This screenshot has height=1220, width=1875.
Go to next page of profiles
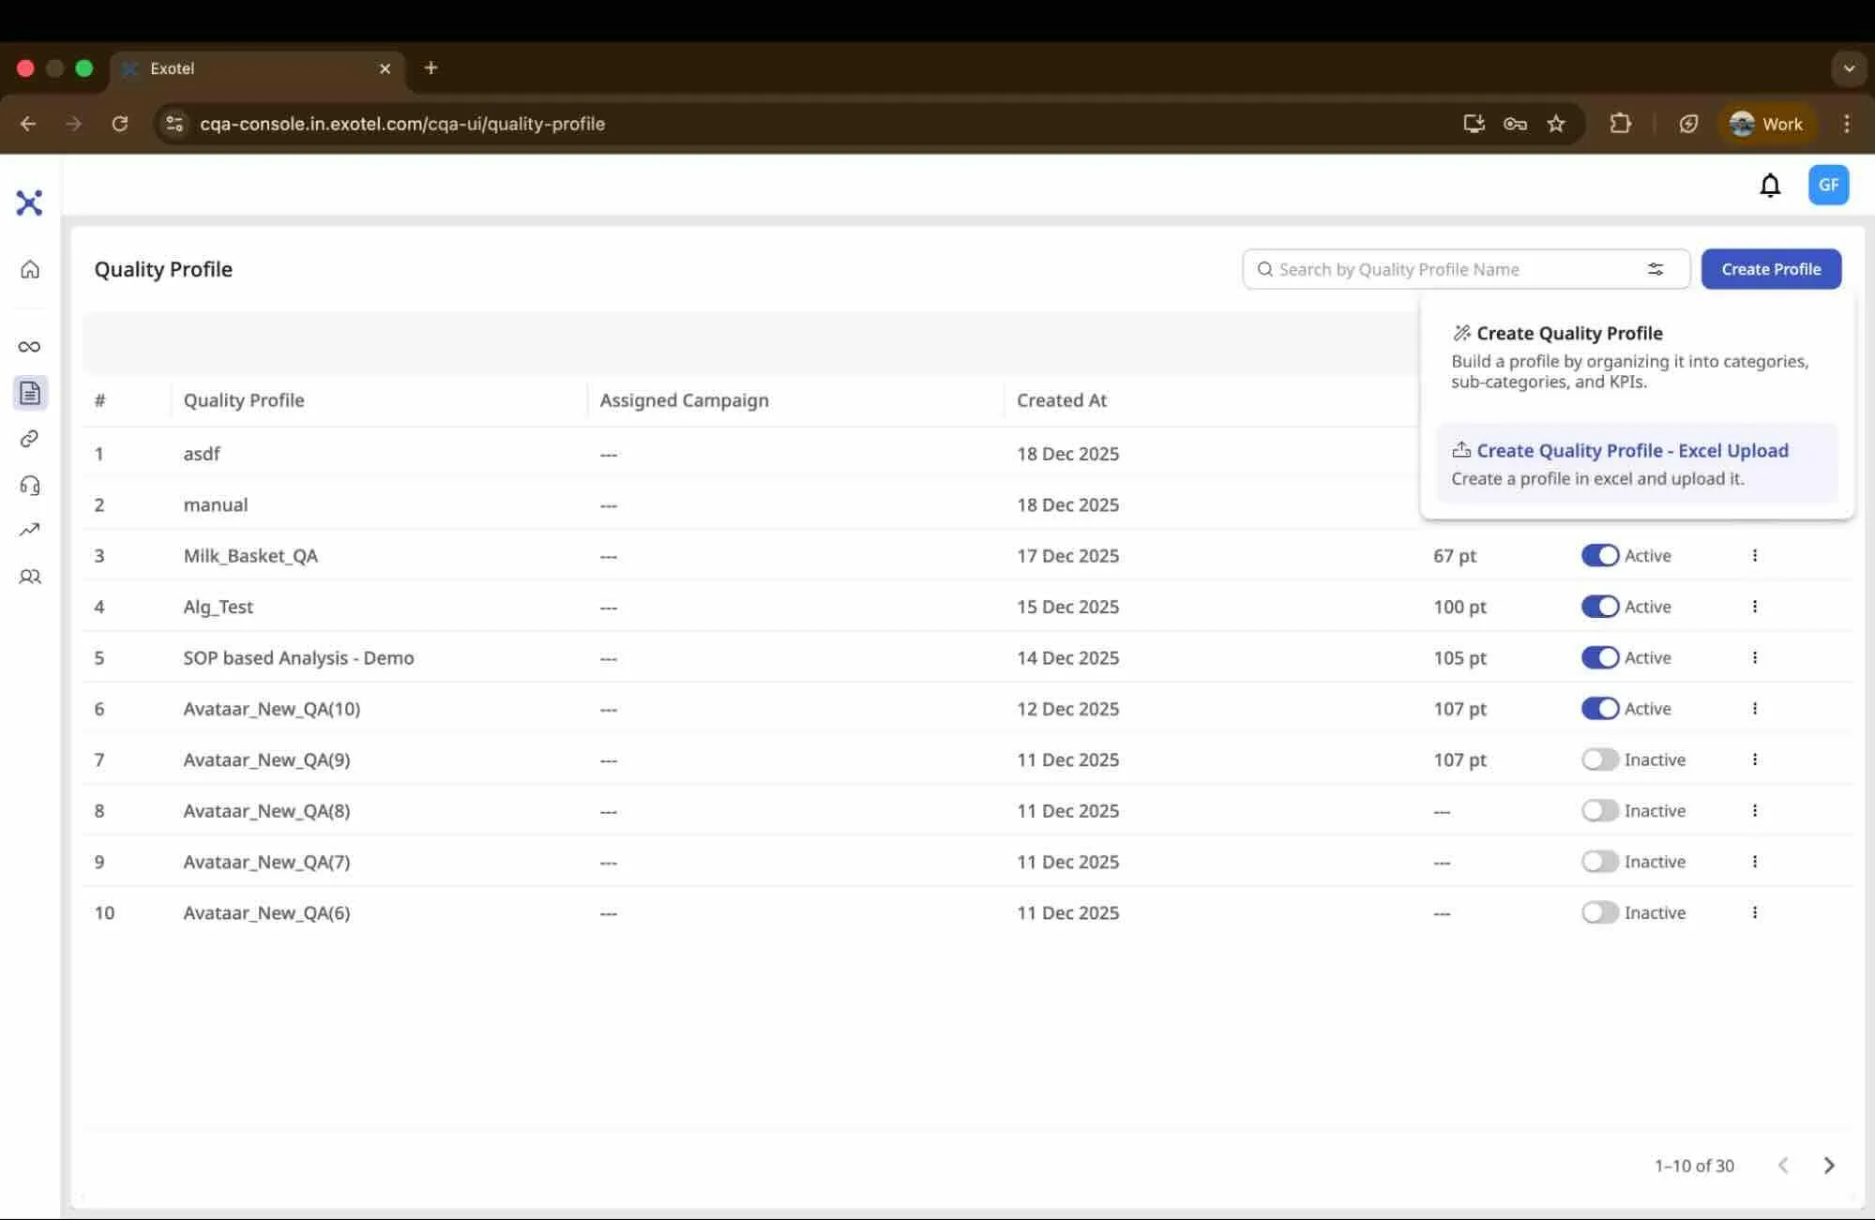[x=1829, y=1166]
